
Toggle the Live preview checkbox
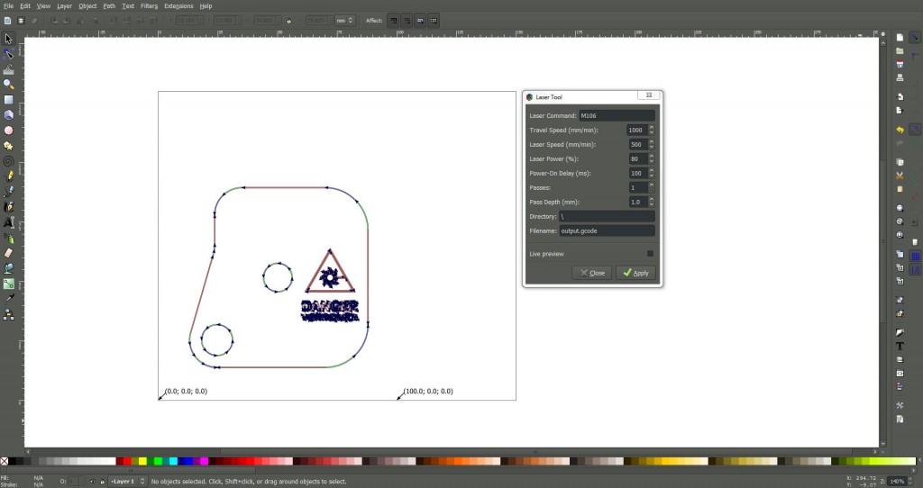tap(650, 253)
